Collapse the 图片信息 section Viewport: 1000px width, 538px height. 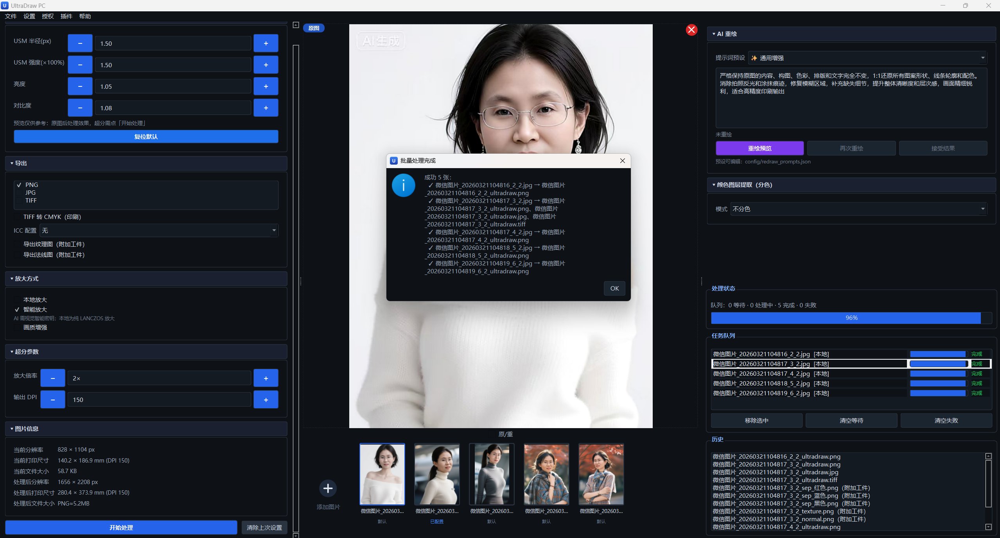click(146, 429)
